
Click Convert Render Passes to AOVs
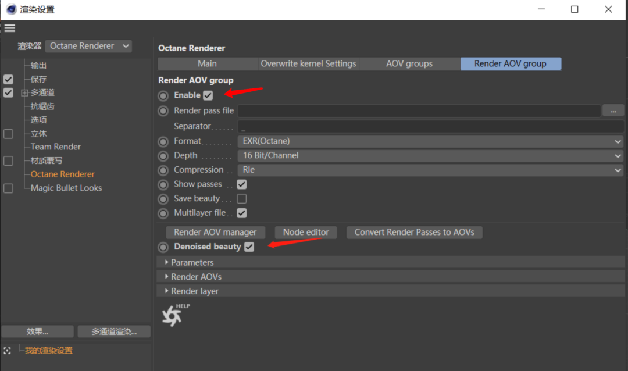tap(414, 233)
